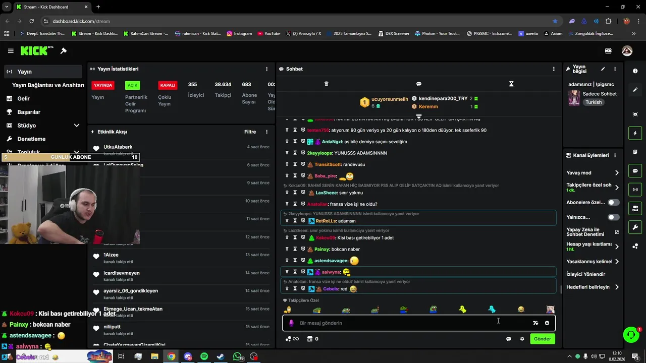Open Yayın Bağlantısı ve Anahtarı page
Screen dimensions: 646x363
tap(48, 85)
